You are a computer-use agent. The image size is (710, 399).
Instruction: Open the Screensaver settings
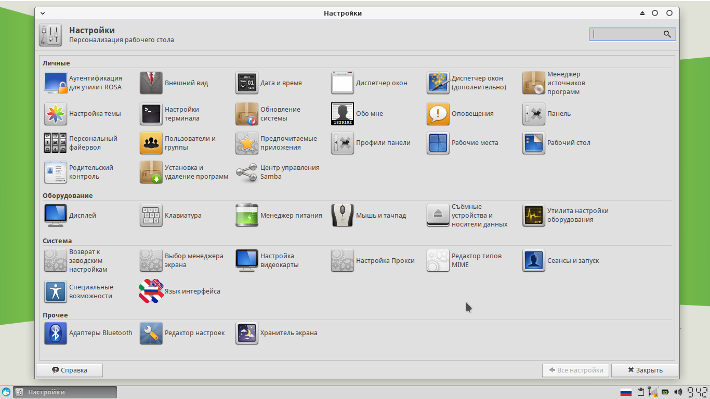[247, 333]
